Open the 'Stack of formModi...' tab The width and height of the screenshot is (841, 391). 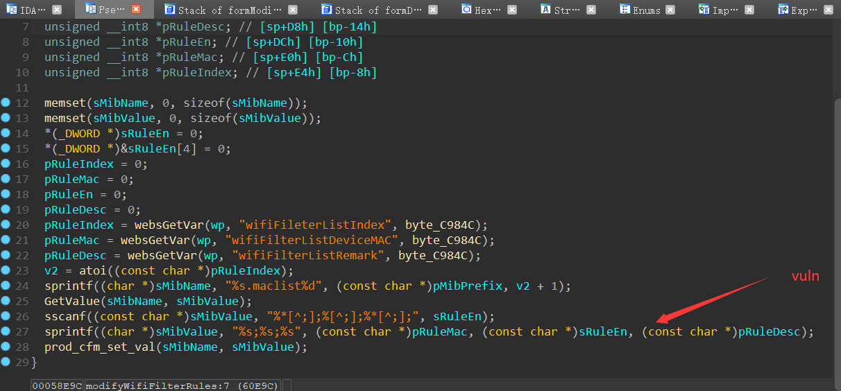[x=230, y=10]
